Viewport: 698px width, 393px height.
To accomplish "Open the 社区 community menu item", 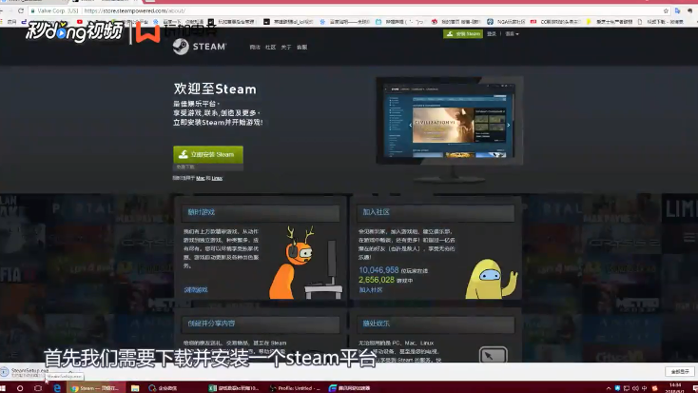I will pos(270,48).
